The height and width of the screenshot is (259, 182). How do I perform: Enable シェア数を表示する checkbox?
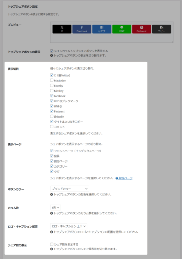click(52, 244)
